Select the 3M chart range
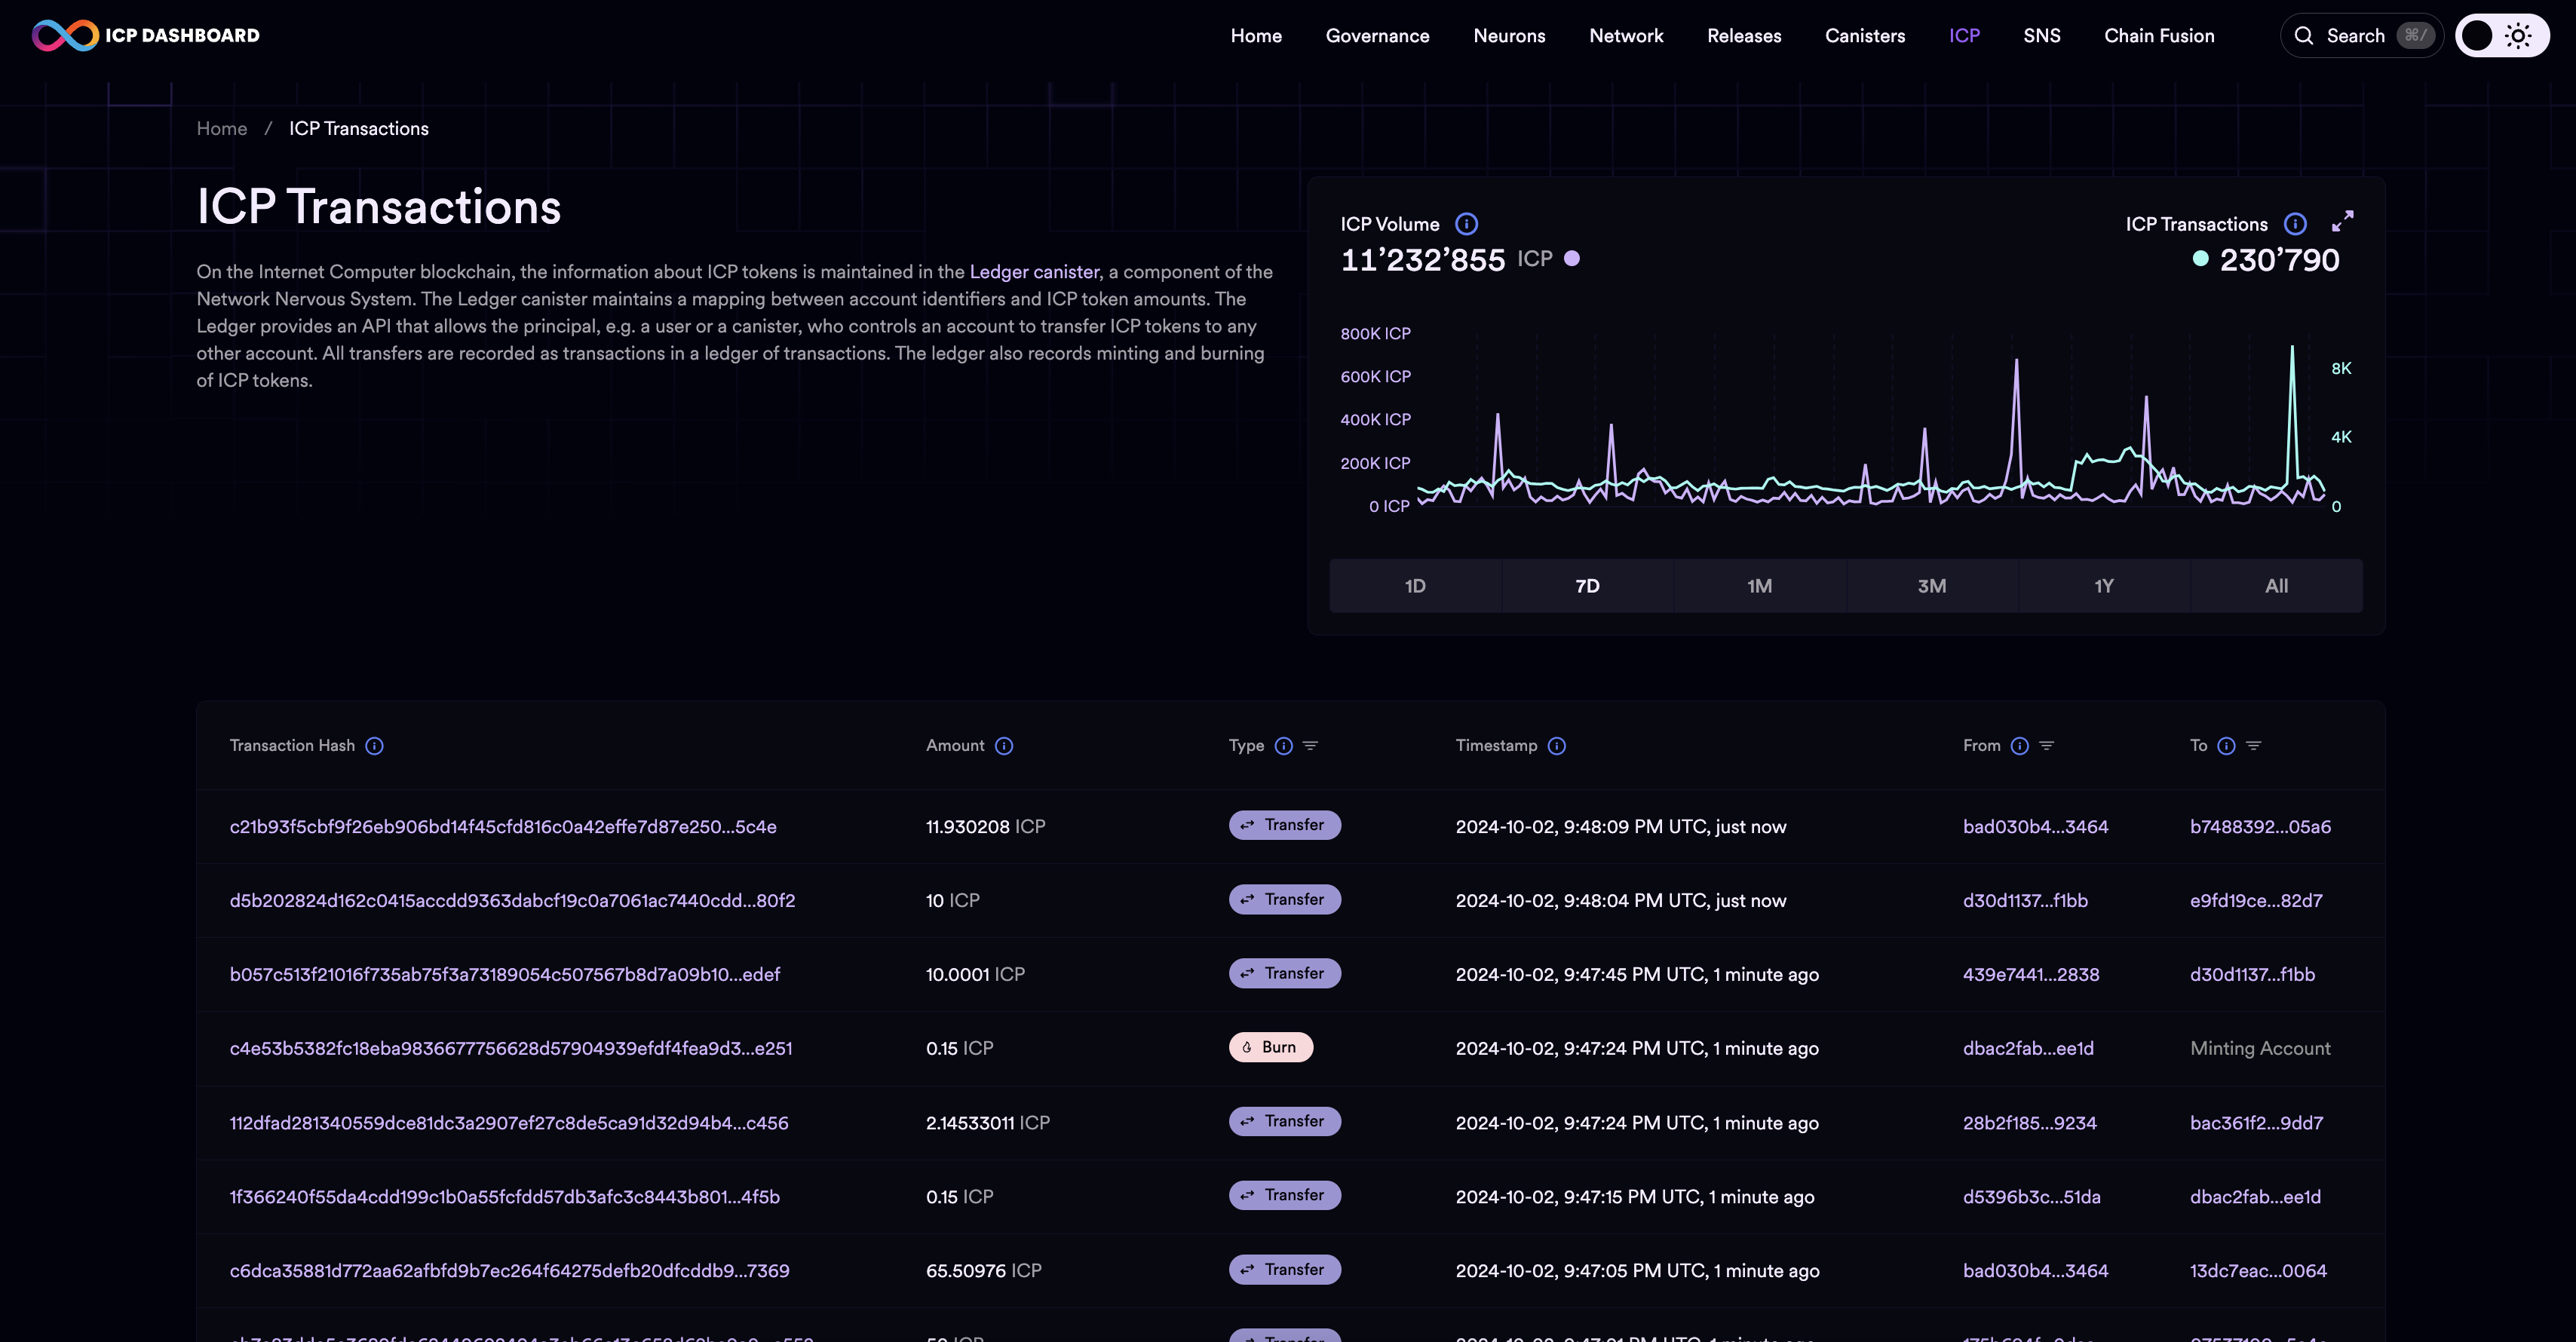 (1931, 586)
